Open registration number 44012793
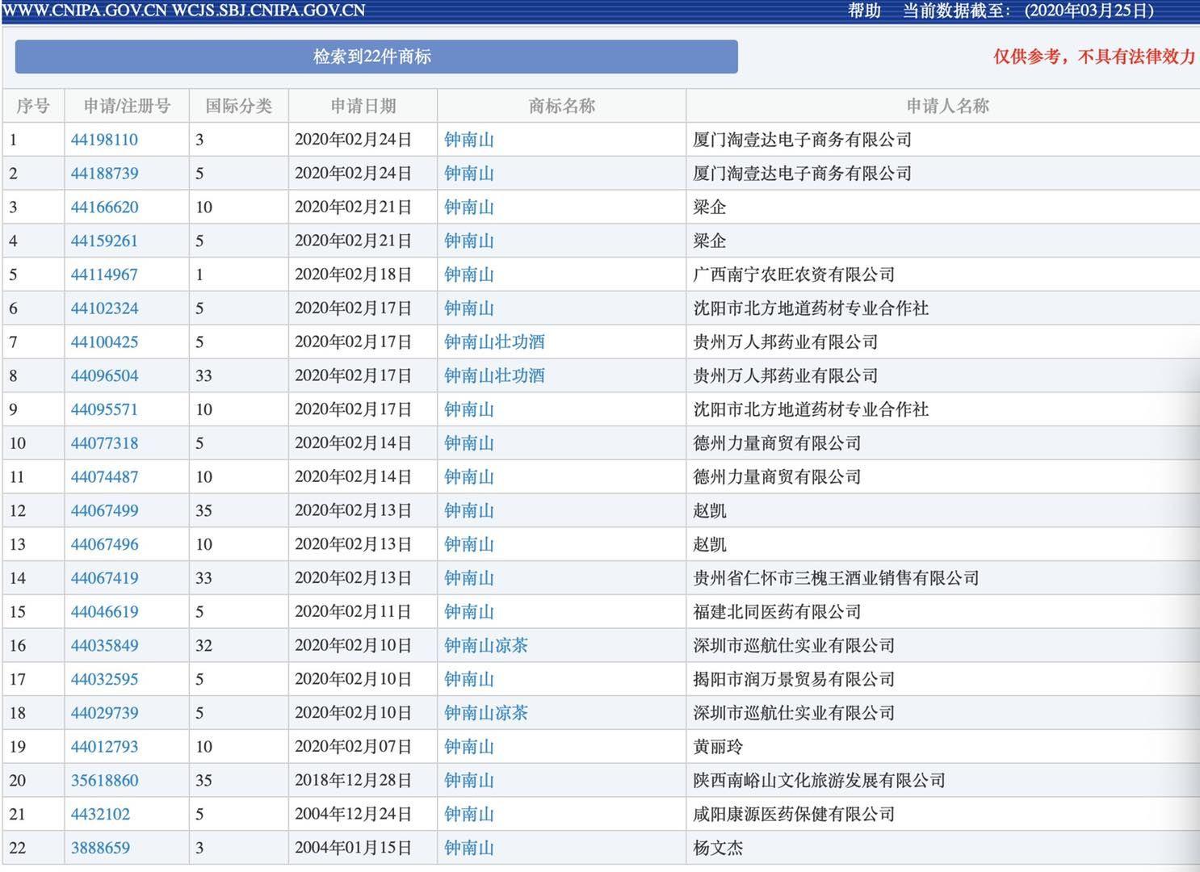The image size is (1200, 872). (104, 747)
